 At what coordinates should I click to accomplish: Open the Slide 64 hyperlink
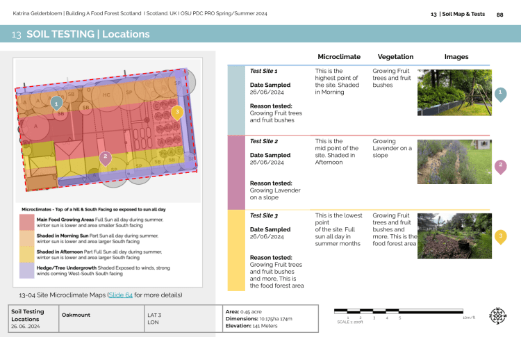(121, 295)
